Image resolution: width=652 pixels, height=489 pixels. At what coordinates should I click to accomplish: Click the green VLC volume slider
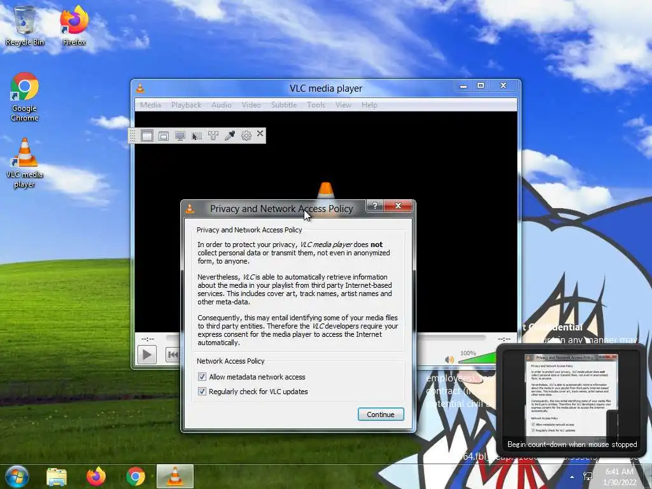pyautogui.click(x=476, y=358)
